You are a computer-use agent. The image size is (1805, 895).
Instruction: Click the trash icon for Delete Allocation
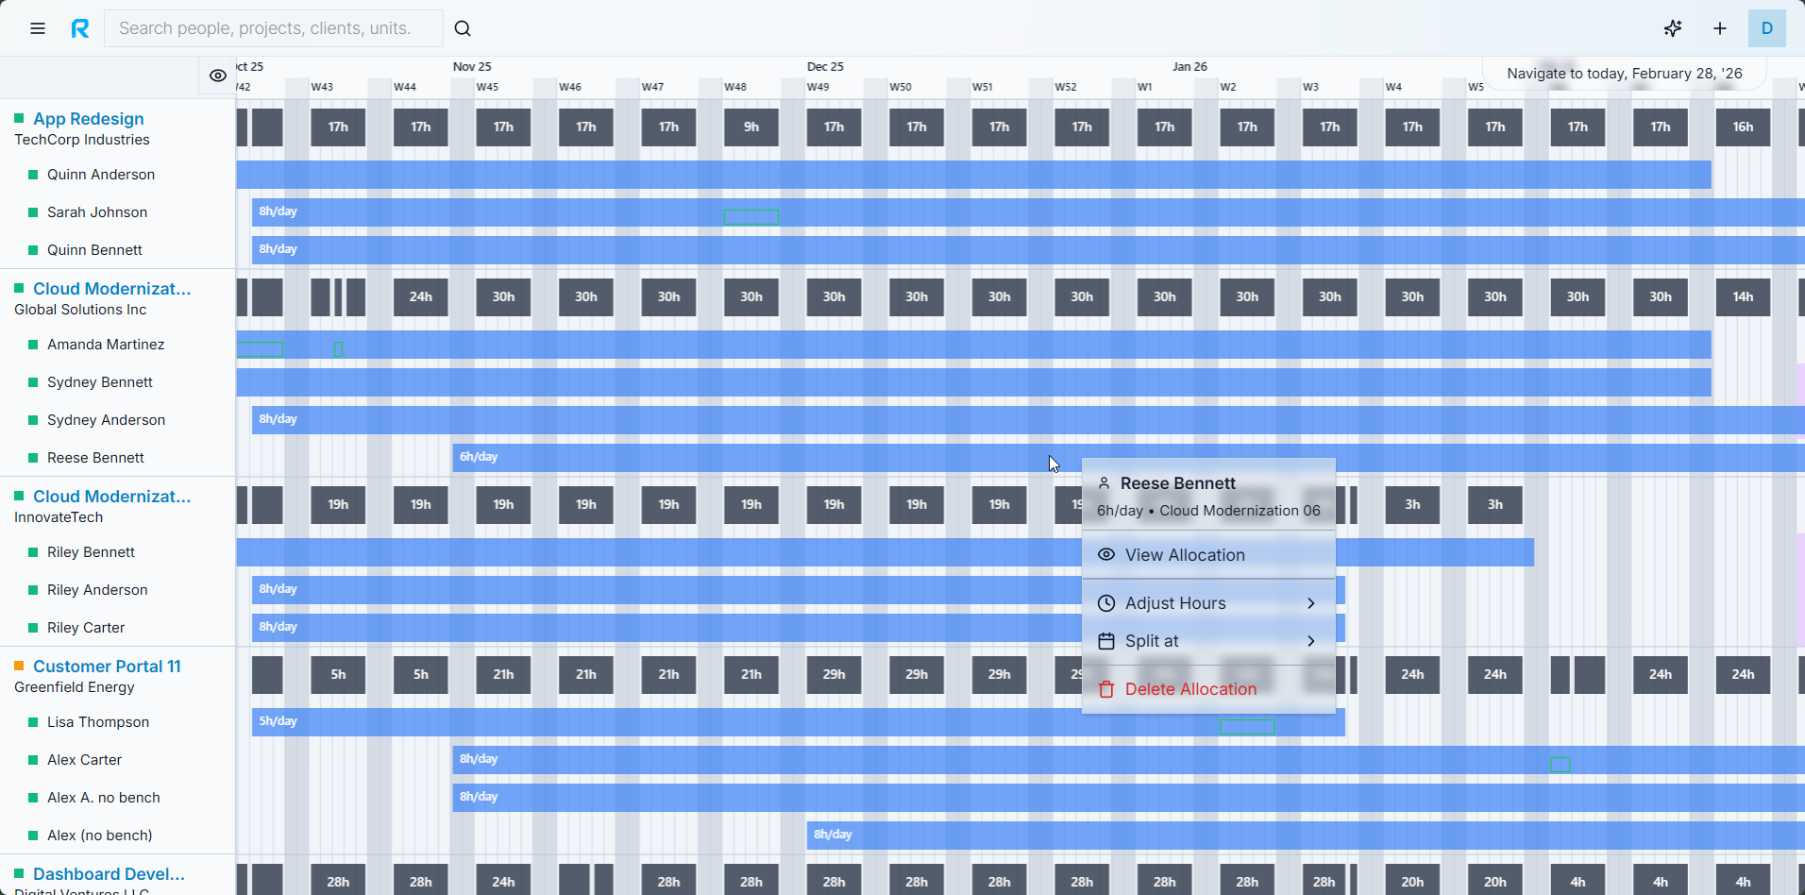click(1105, 689)
